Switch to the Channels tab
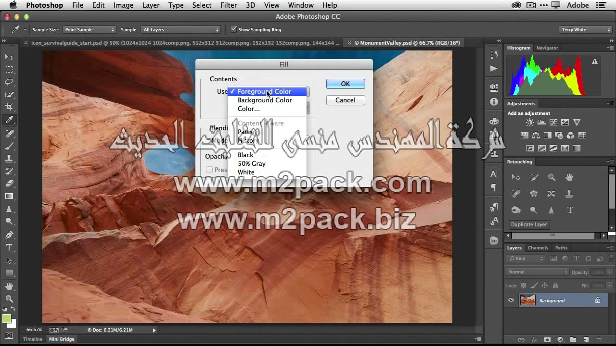The image size is (616, 346). [538, 248]
